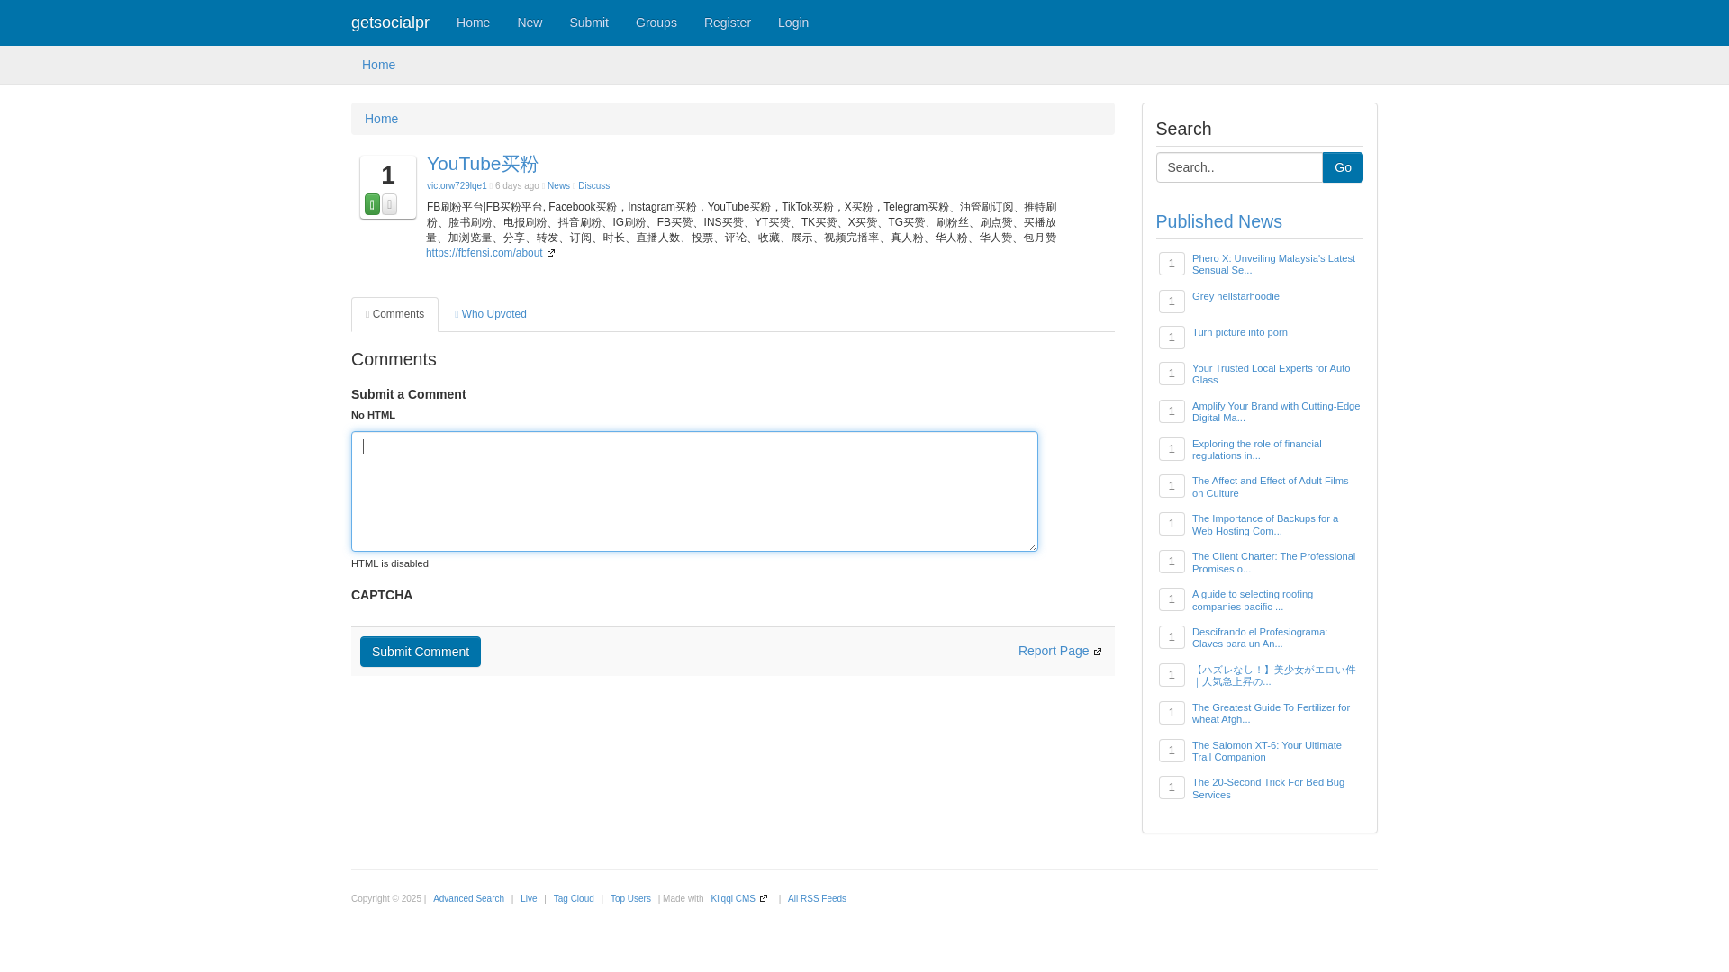Click vote count badge beside Grey hellstarhoodie
This screenshot has width=1729, height=972.
pyautogui.click(x=1172, y=301)
